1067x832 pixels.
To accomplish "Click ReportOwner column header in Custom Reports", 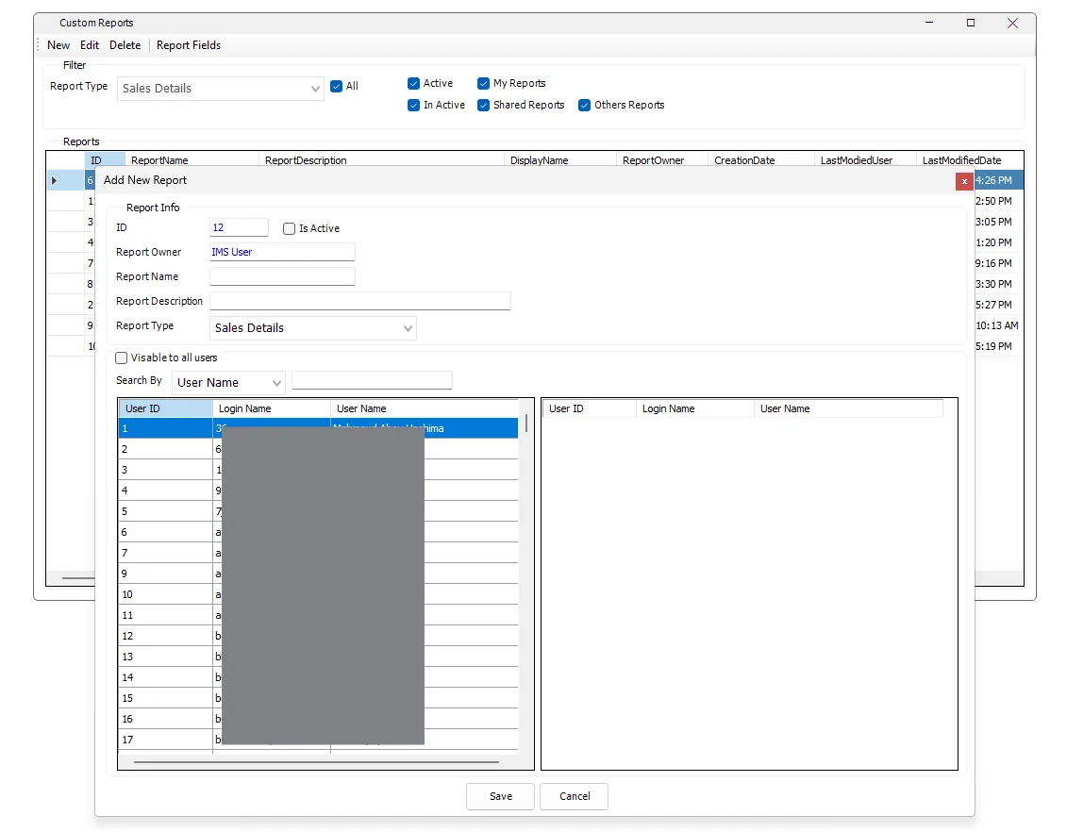I will (662, 160).
